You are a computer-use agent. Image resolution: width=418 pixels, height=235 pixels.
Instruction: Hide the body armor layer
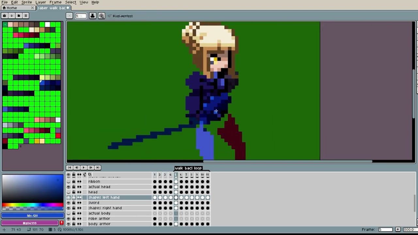click(68, 224)
